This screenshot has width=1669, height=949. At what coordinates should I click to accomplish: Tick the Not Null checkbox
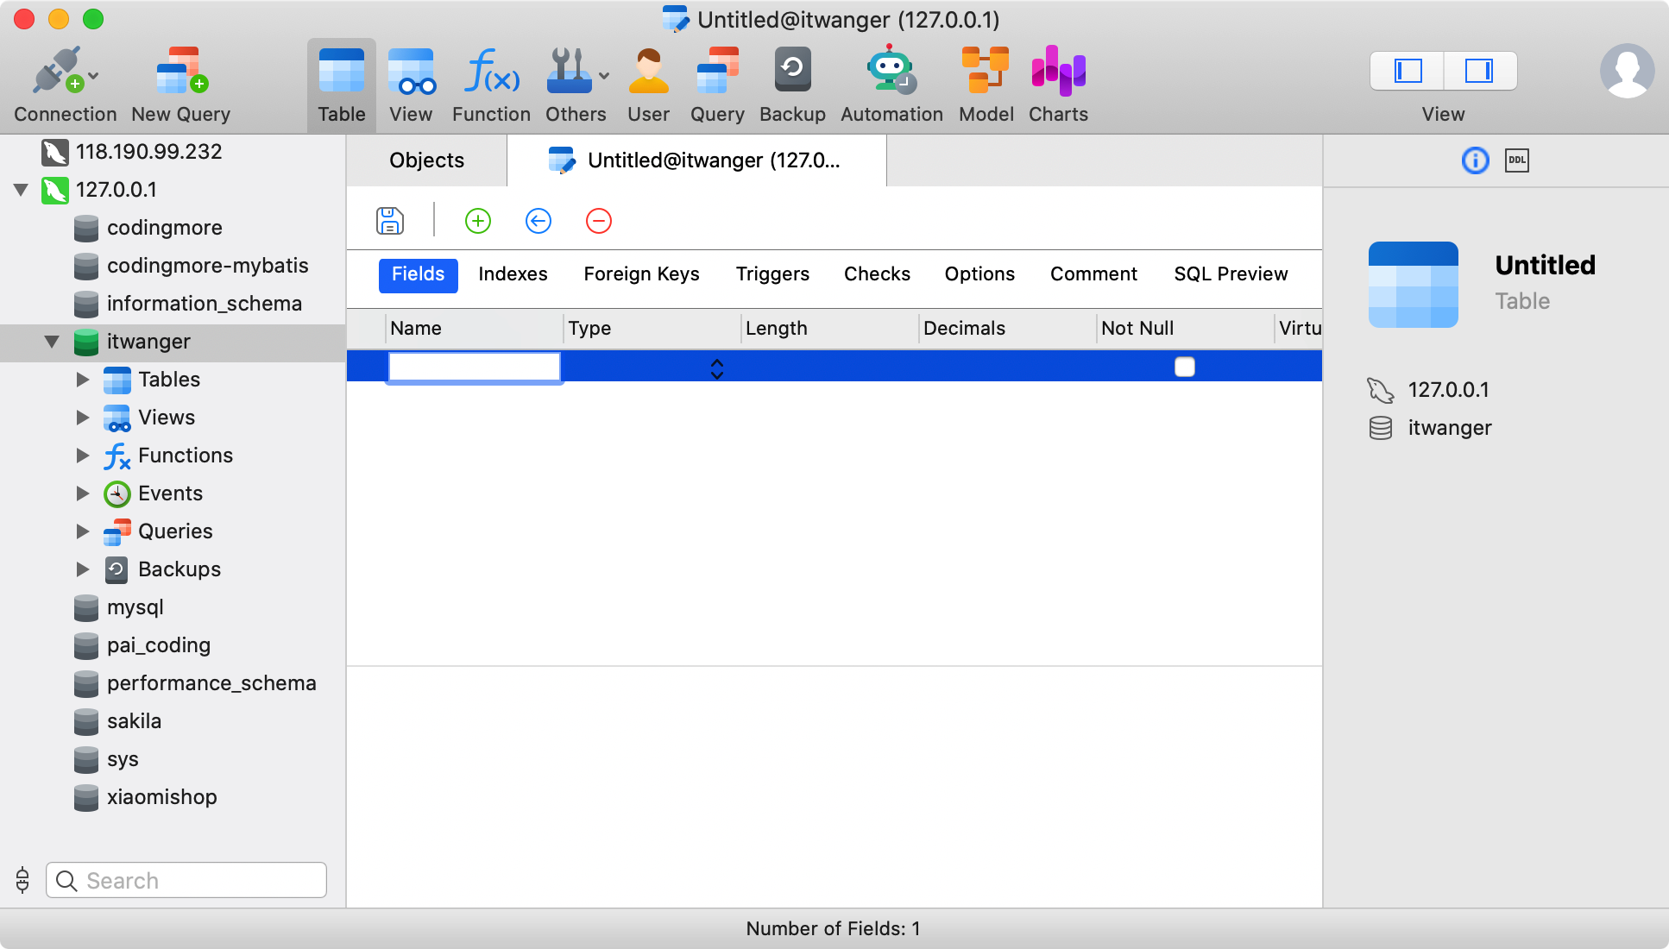point(1184,368)
